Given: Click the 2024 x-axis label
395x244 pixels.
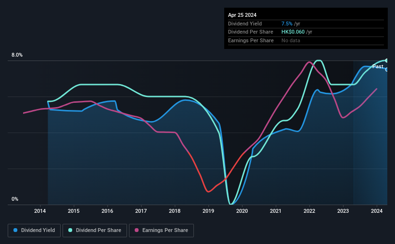Looking at the screenshot, I should (377, 211).
